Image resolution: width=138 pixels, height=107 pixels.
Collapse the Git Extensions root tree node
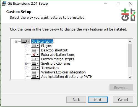tap(16, 42)
